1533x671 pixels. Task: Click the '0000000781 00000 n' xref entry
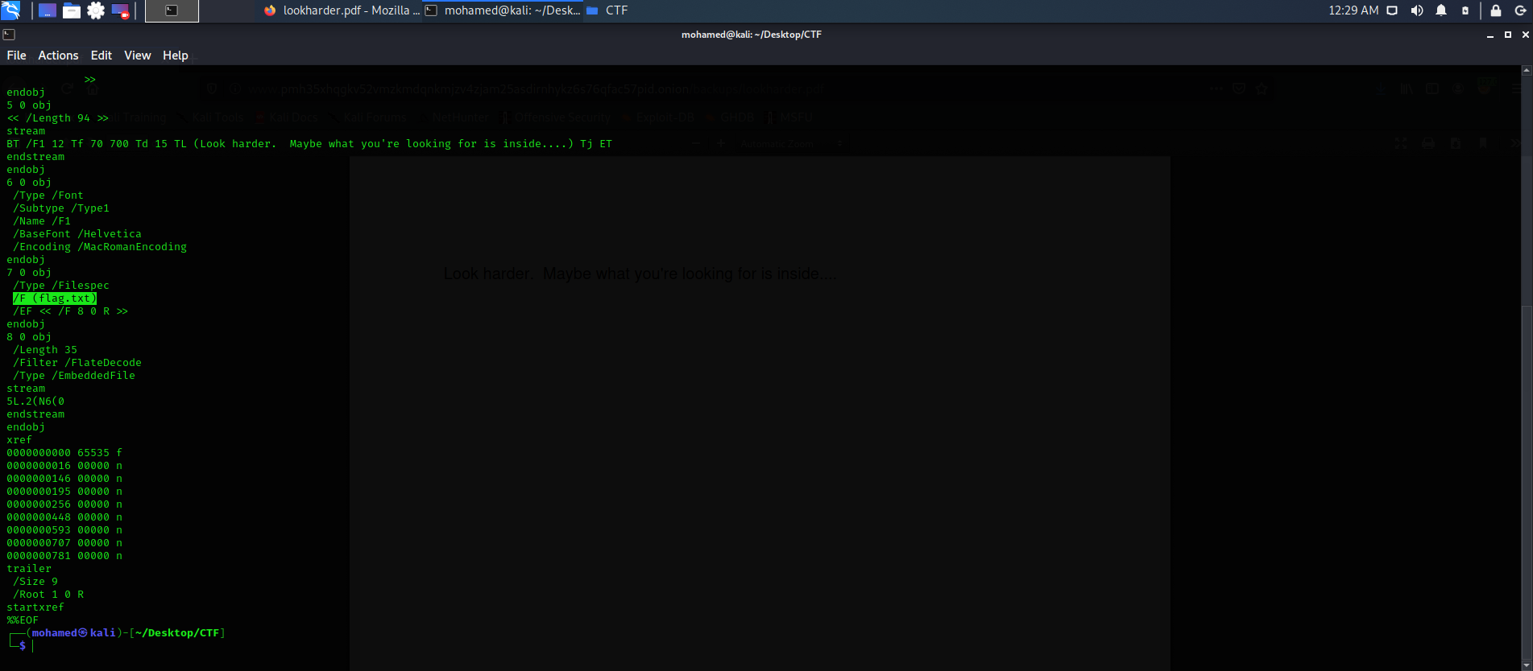(64, 556)
